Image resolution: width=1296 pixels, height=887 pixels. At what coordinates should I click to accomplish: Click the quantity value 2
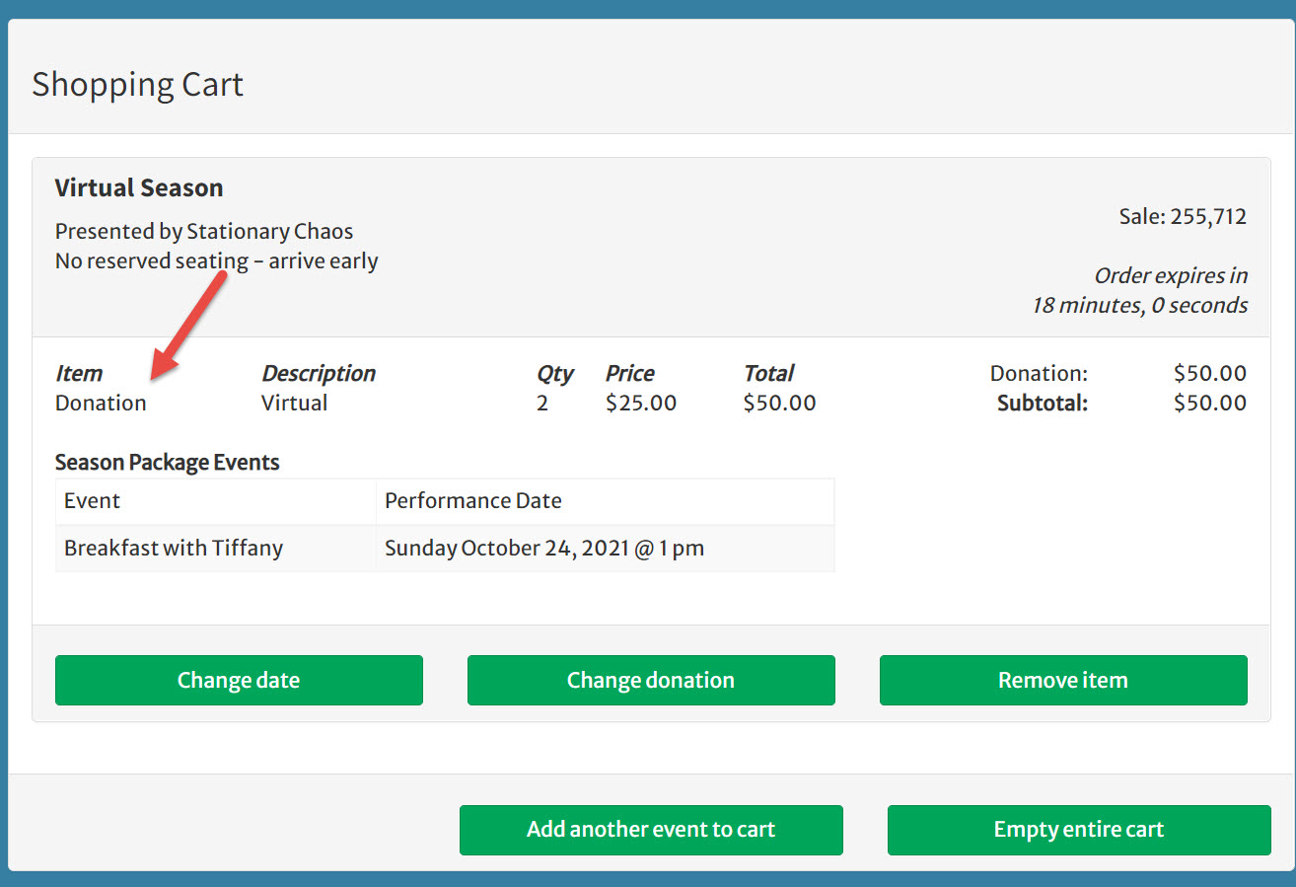(x=542, y=404)
